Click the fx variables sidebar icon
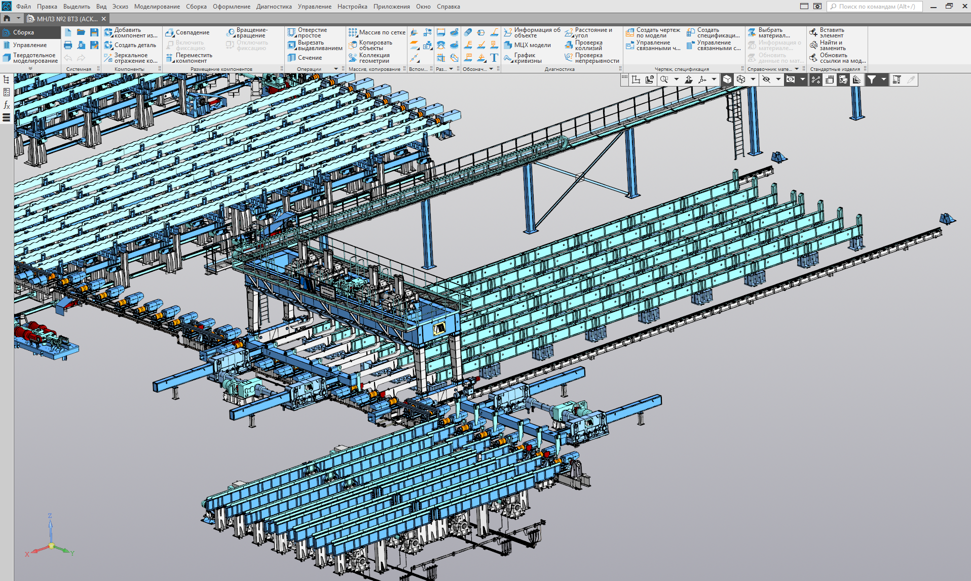 pyautogui.click(x=7, y=105)
